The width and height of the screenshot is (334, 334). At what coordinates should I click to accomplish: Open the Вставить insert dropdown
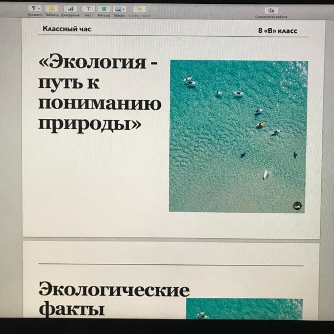(35, 9)
